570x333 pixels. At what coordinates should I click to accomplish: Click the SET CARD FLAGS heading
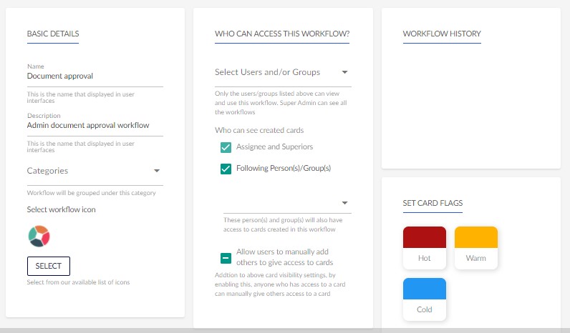[x=433, y=203]
